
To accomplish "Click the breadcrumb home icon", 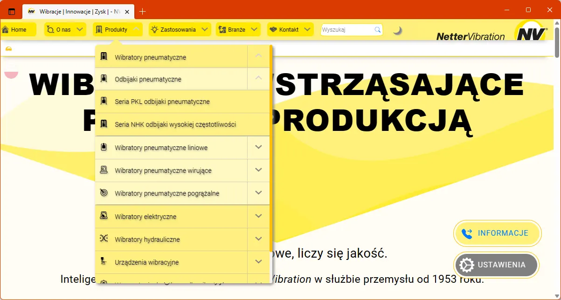I will pyautogui.click(x=8, y=48).
